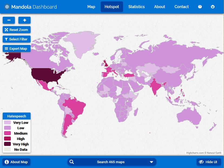Select Turkey on the map
The image size is (224, 168).
click(x=129, y=75)
